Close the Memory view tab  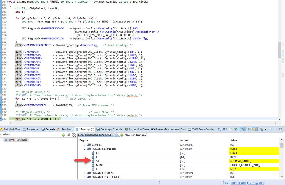click(92, 129)
